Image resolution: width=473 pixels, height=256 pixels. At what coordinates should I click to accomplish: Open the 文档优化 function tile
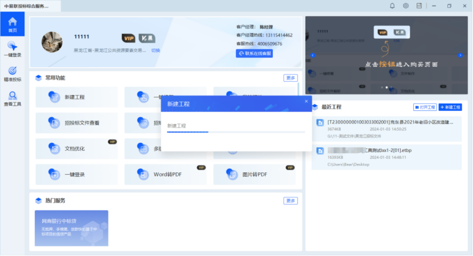pyautogui.click(x=76, y=148)
